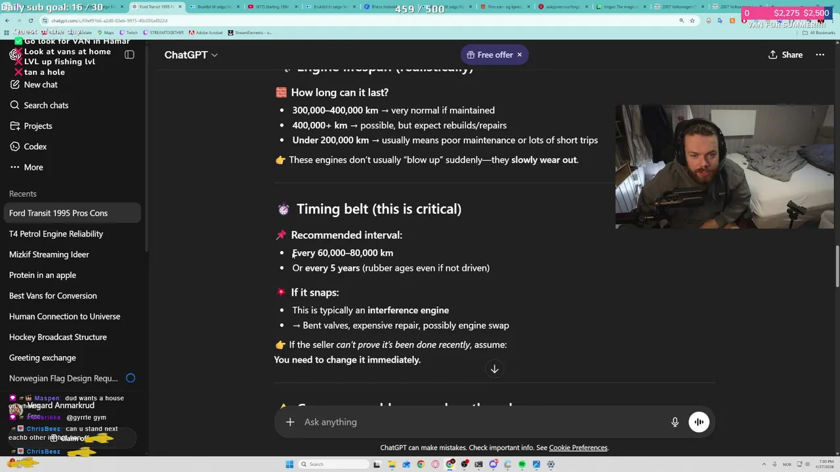
Task: Jump to bottom with the down-arrow button
Action: point(495,369)
